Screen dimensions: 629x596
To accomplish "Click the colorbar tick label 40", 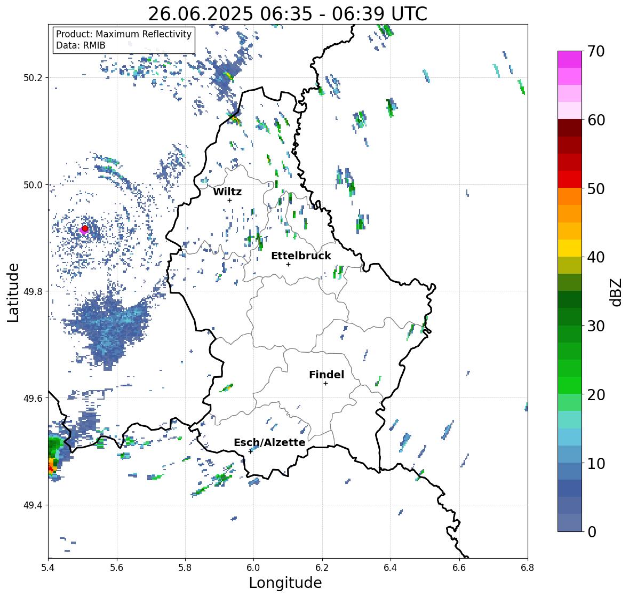I will 596,257.
